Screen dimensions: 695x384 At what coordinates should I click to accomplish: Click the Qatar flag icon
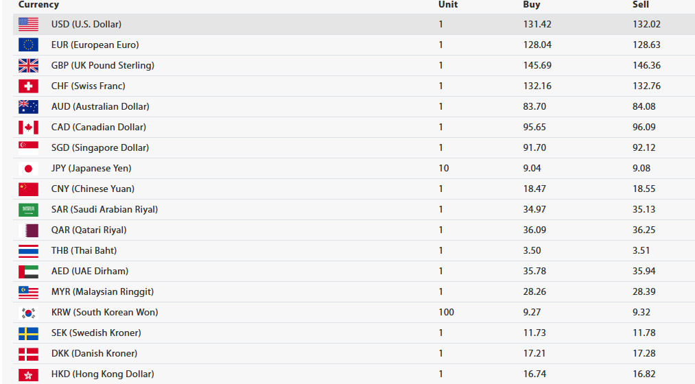[28, 230]
